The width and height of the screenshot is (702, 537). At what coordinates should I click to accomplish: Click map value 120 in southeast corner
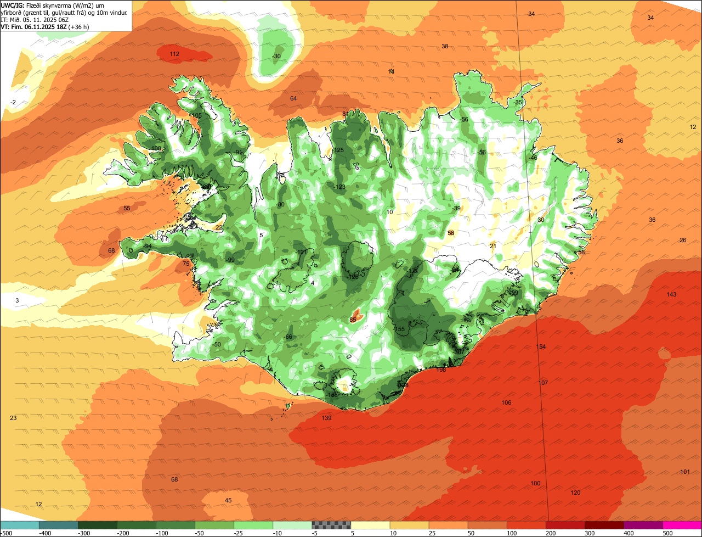pyautogui.click(x=575, y=493)
